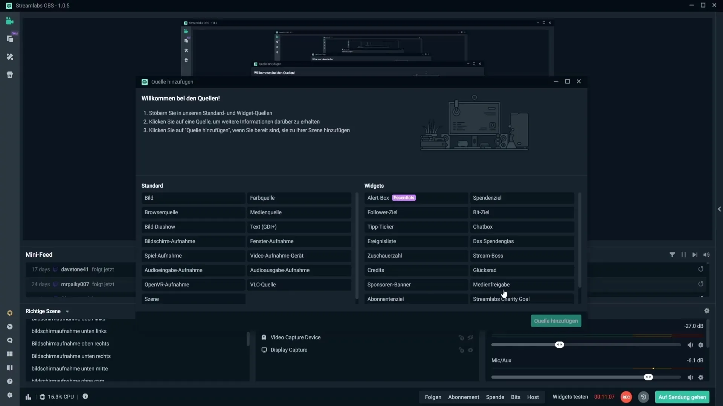Select the Text (GDI+) source type
Screen dimensions: 723x406
tap(299, 227)
